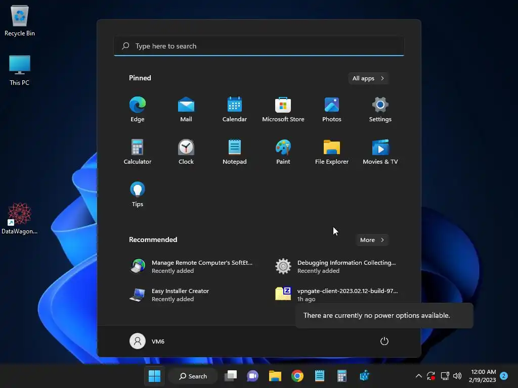Expand All apps list
Viewport: 518px width, 388px height.
pos(368,78)
